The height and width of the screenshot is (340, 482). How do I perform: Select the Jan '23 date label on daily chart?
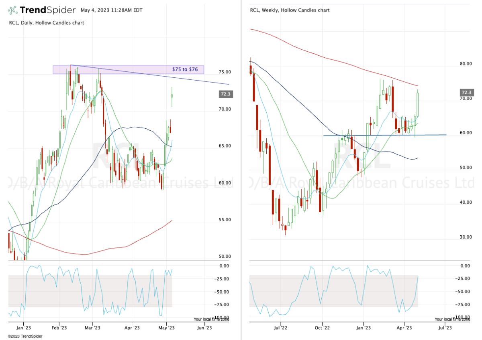coord(24,328)
